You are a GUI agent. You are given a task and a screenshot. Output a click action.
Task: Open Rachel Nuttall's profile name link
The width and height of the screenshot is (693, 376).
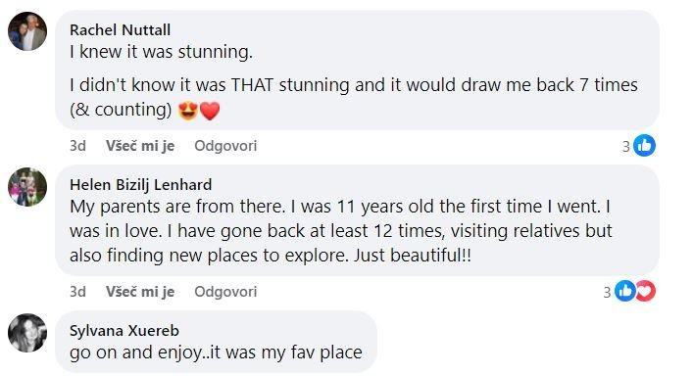click(x=120, y=30)
